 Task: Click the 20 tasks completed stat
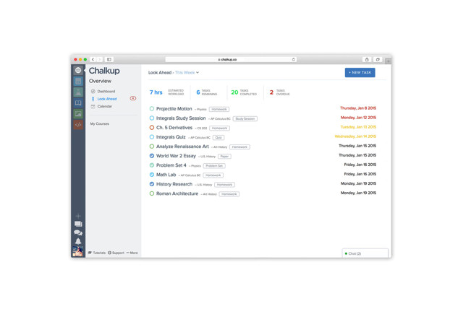click(244, 92)
